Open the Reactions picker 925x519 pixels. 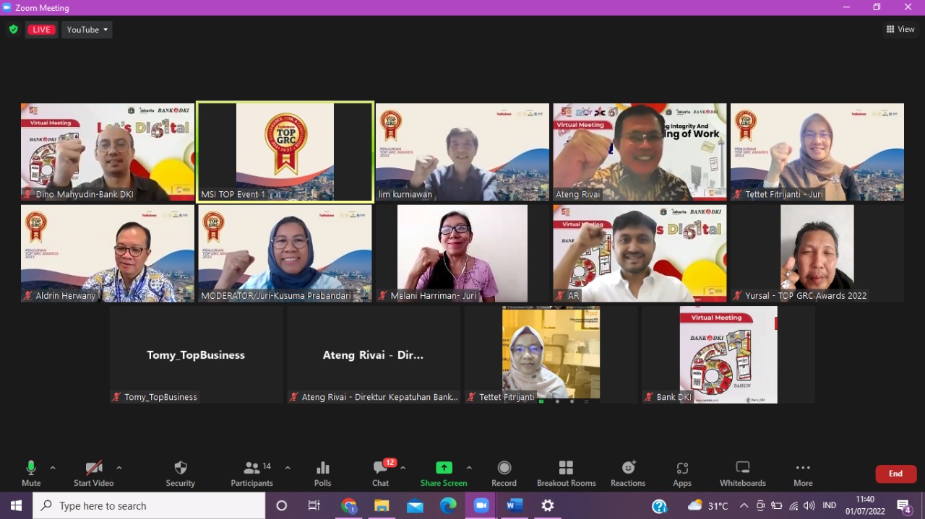(627, 474)
